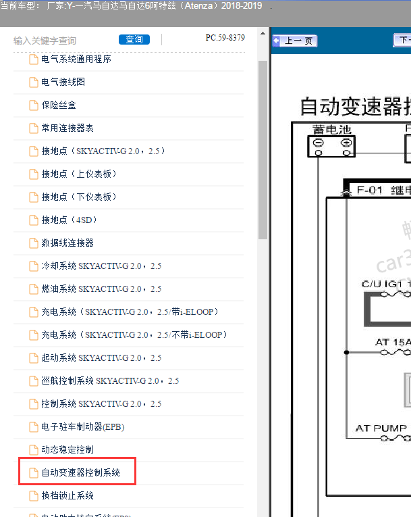411x517 pixels.
Task: Go to next page with 下一页 button
Action: pos(402,41)
